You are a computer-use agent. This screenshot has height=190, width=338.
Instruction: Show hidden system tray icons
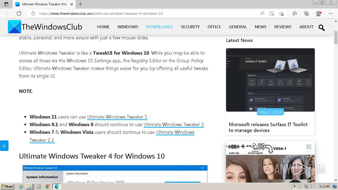pyautogui.click(x=294, y=187)
